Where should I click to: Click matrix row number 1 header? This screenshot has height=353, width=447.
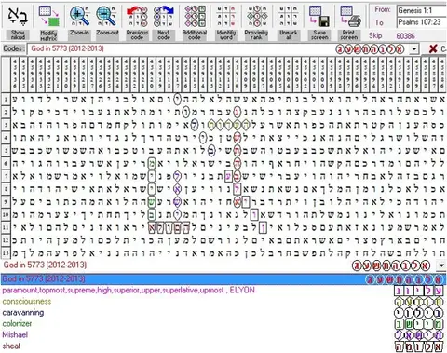pos(6,100)
